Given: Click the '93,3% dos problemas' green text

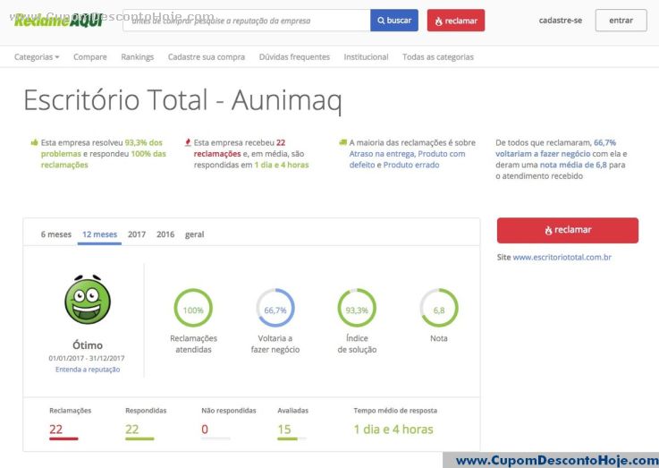Looking at the screenshot, I should [102, 148].
